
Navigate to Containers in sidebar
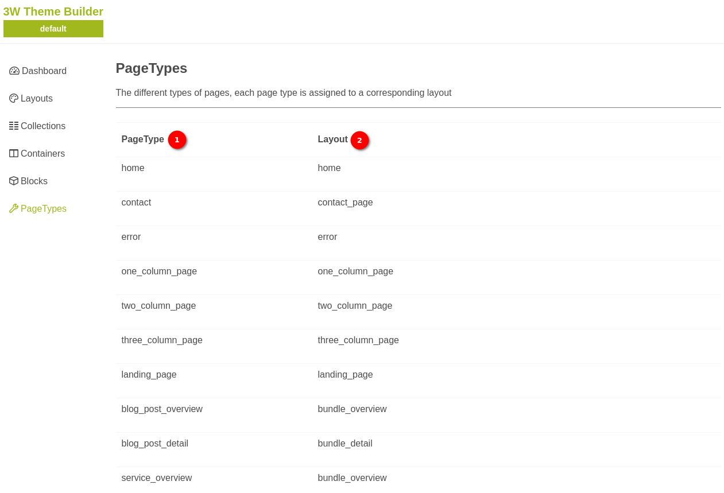42,154
